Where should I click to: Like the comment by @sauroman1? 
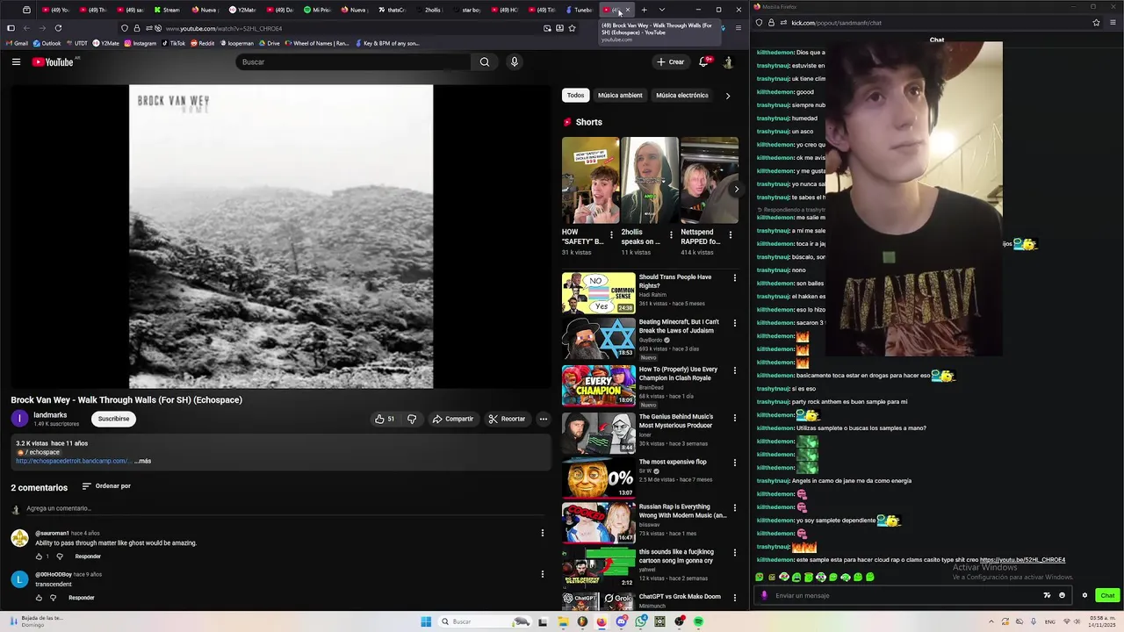coord(39,557)
